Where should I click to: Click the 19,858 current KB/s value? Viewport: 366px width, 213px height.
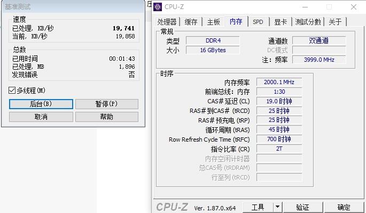(126, 36)
